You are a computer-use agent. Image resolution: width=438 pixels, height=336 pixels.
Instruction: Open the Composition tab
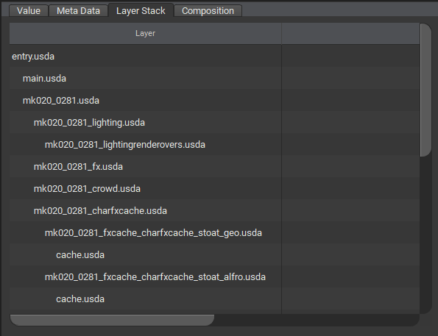pos(208,11)
